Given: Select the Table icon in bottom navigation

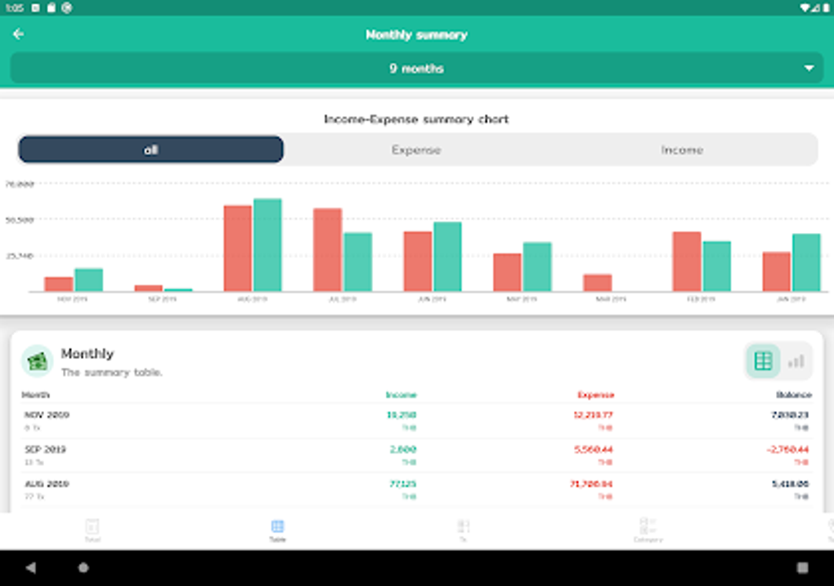Looking at the screenshot, I should (276, 528).
